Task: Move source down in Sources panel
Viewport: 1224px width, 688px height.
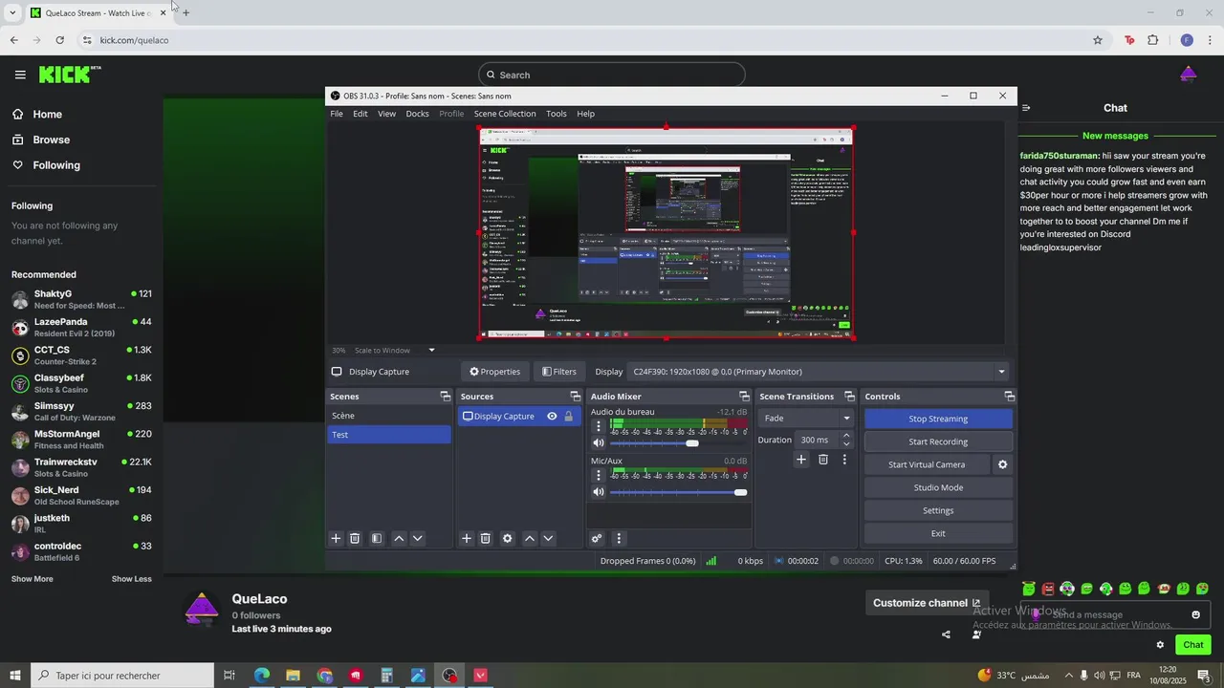Action: pos(548,538)
